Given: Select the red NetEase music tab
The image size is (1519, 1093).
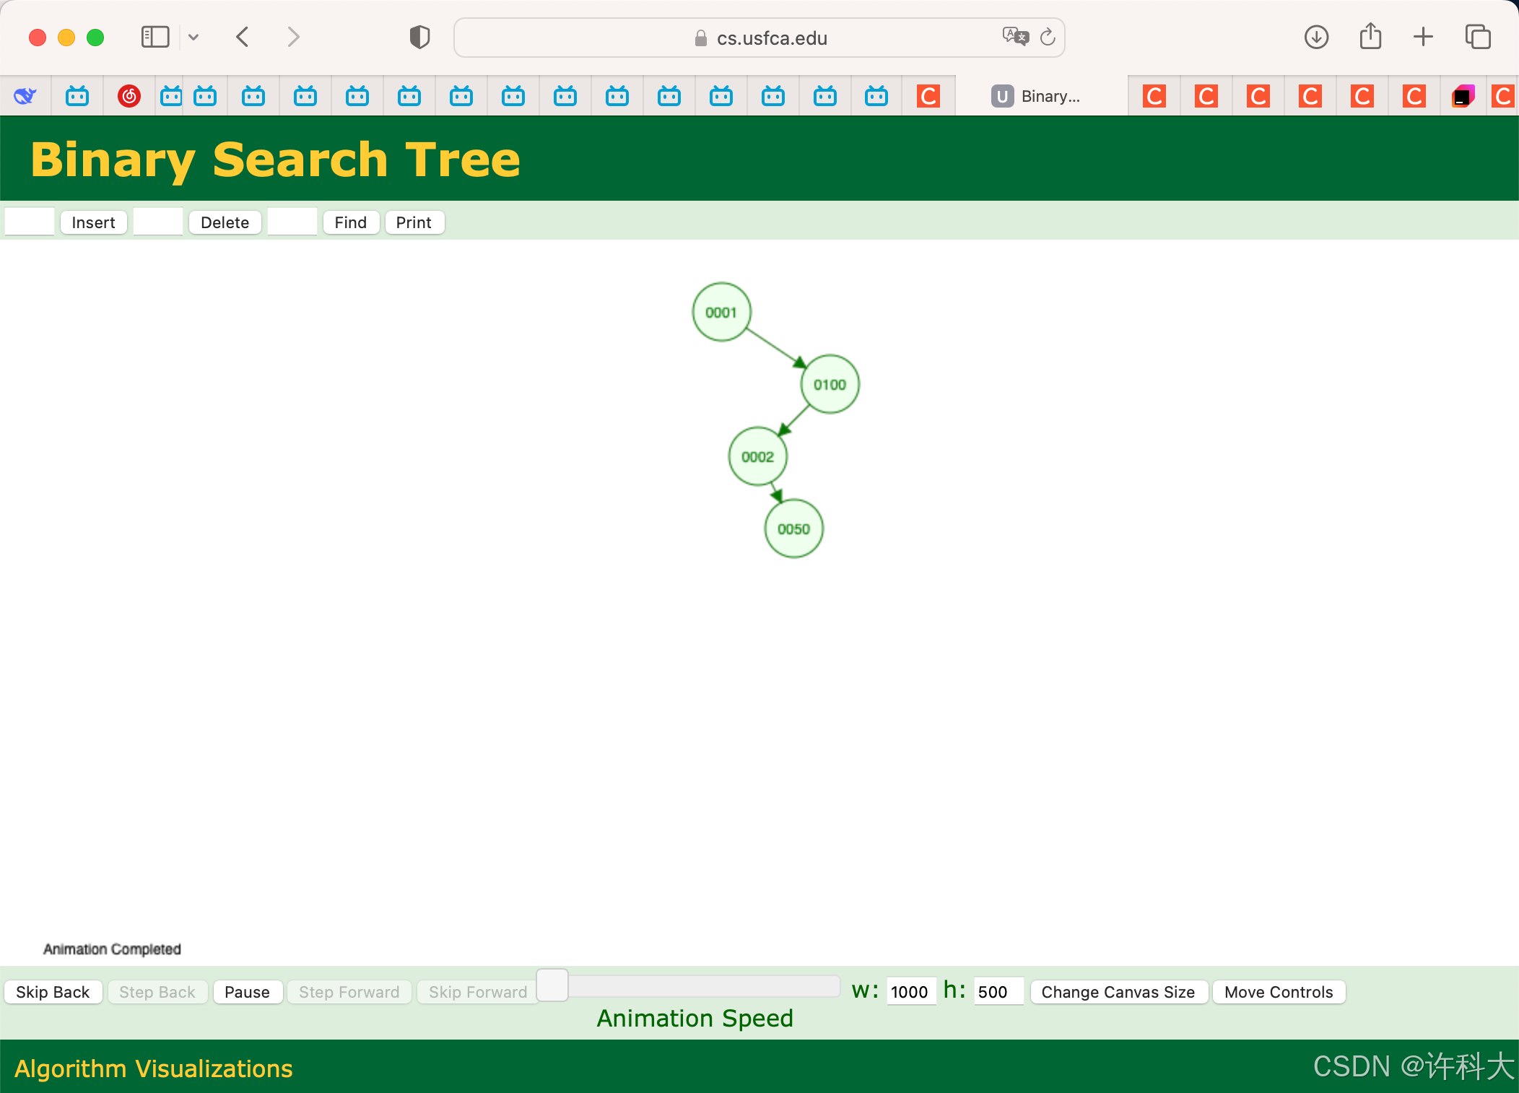Looking at the screenshot, I should point(129,96).
